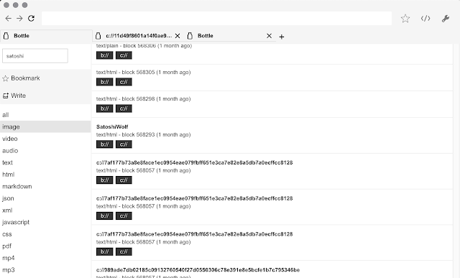Select the 'text' filter
The height and width of the screenshot is (278, 460).
click(45, 162)
